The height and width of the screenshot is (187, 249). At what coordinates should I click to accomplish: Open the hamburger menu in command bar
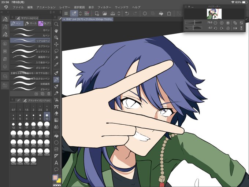pos(66,14)
